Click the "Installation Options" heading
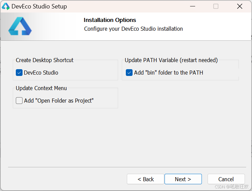This screenshot has height=191, width=252. [110, 20]
